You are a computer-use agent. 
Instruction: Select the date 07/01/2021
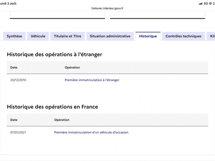[18, 132]
